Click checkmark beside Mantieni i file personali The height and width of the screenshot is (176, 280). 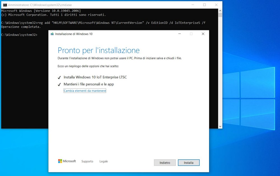pyautogui.click(x=59, y=85)
